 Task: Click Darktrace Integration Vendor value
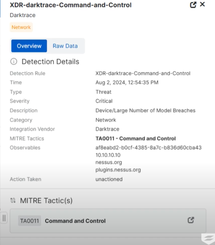click(107, 129)
